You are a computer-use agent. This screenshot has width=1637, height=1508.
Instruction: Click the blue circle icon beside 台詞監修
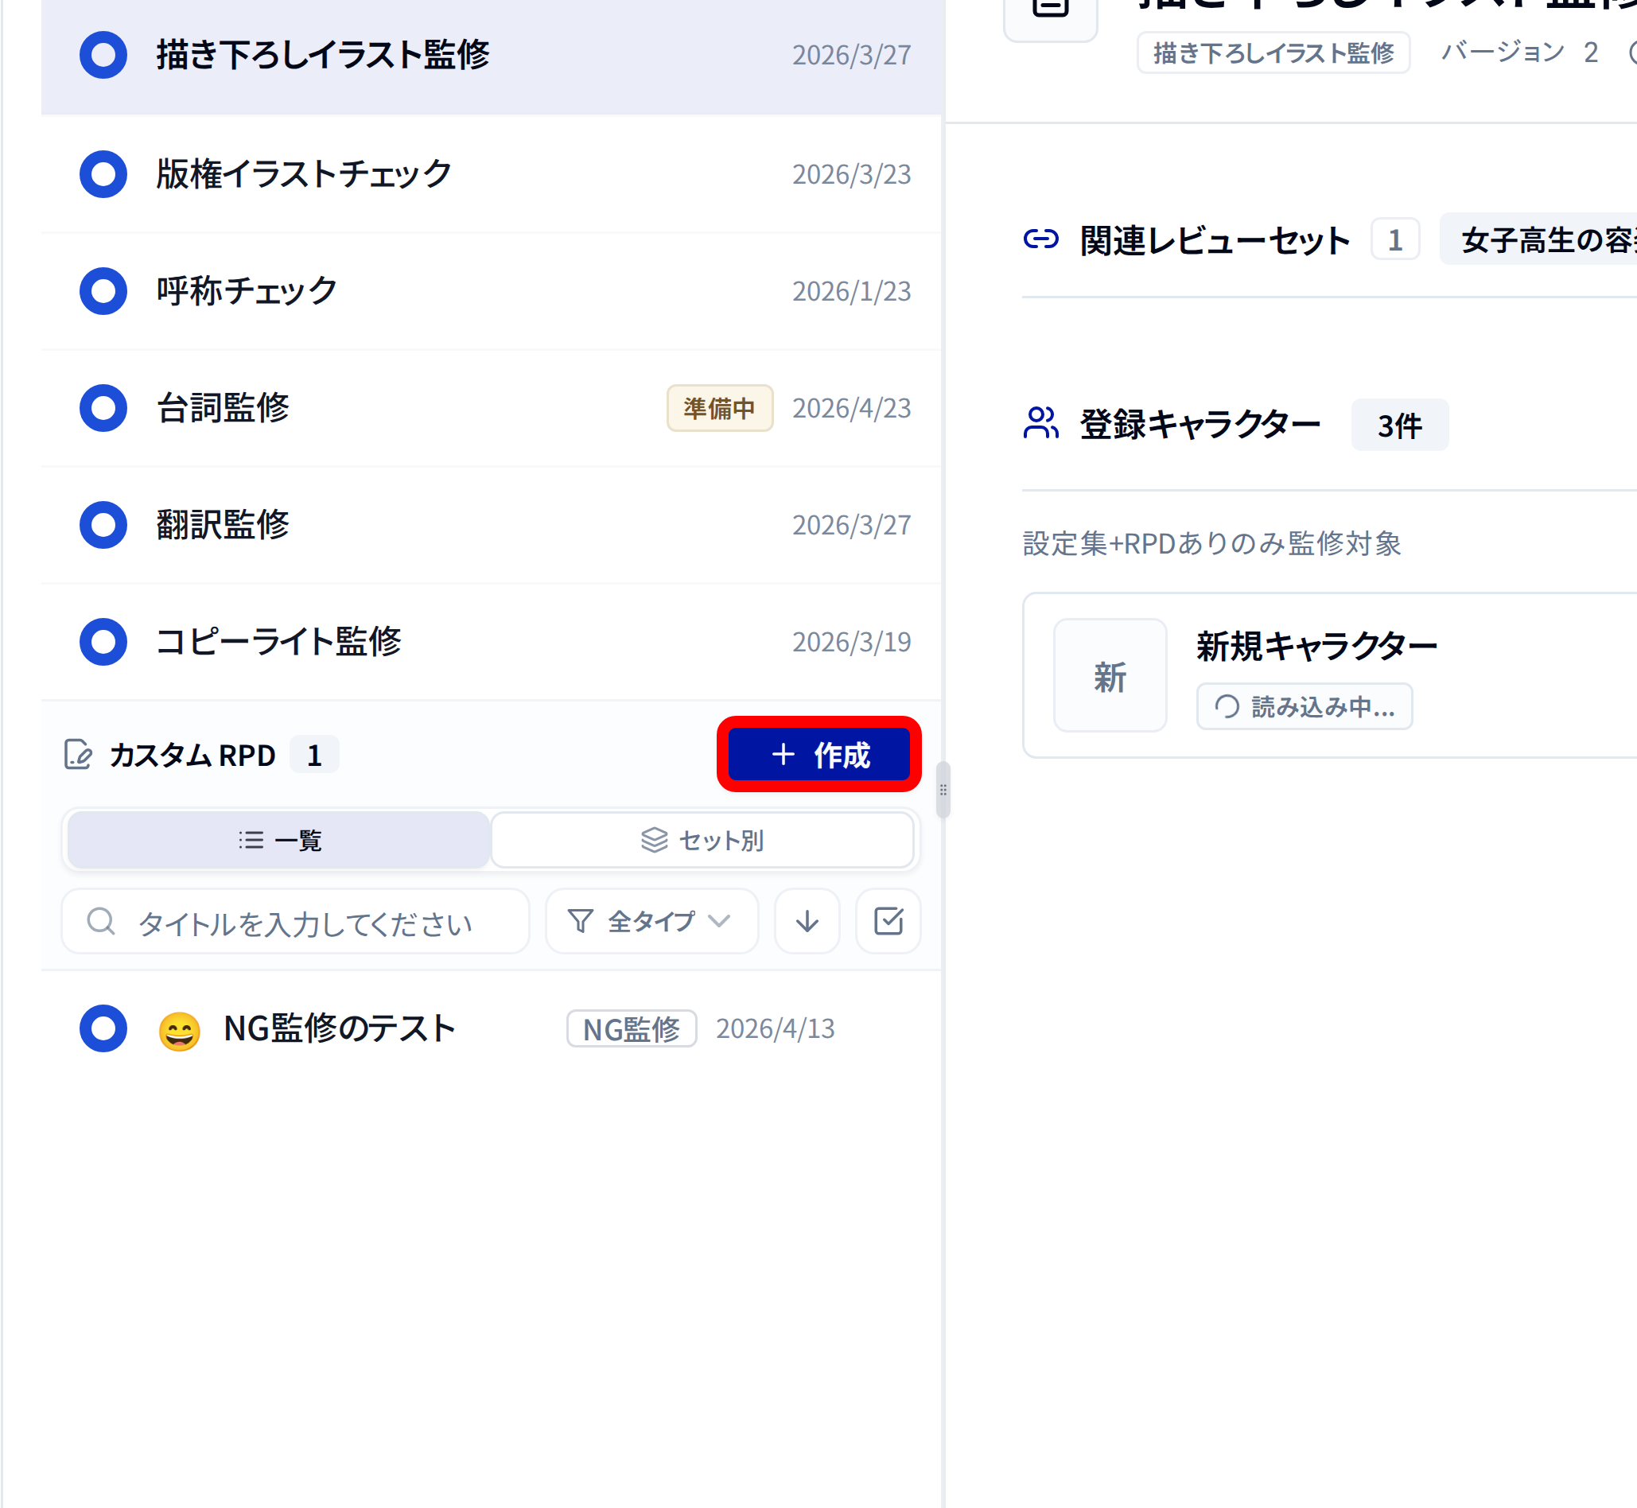tap(103, 408)
